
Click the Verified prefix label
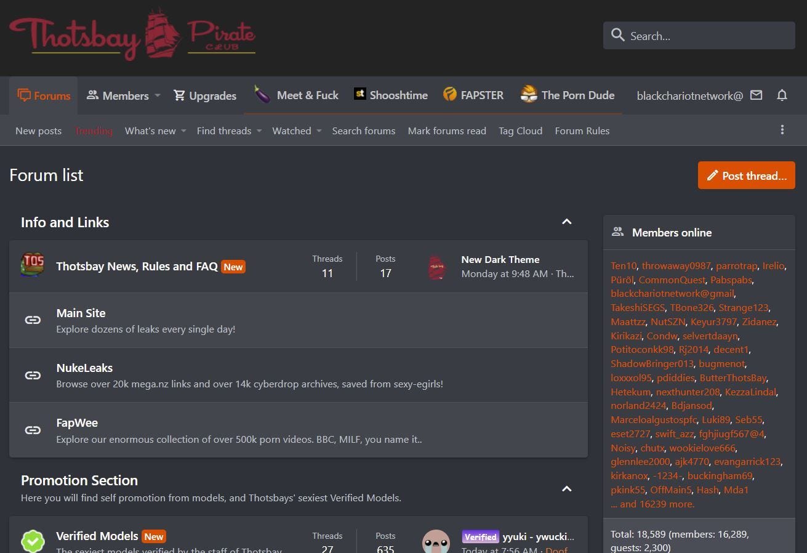(x=480, y=536)
